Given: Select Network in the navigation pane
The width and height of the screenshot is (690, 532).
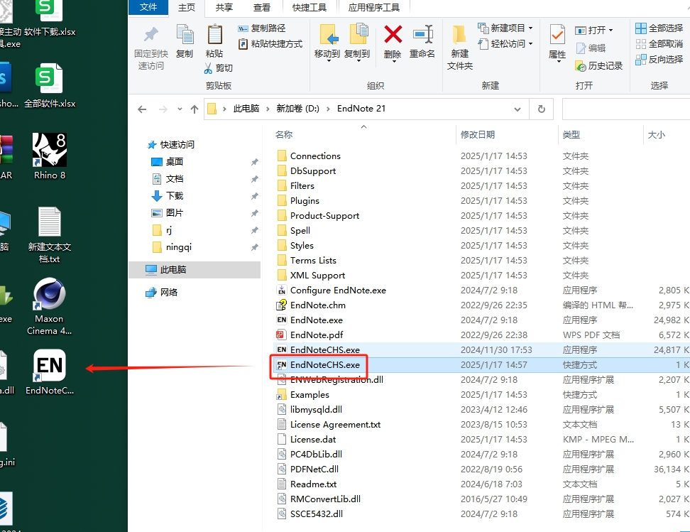Looking at the screenshot, I should 161,293.
